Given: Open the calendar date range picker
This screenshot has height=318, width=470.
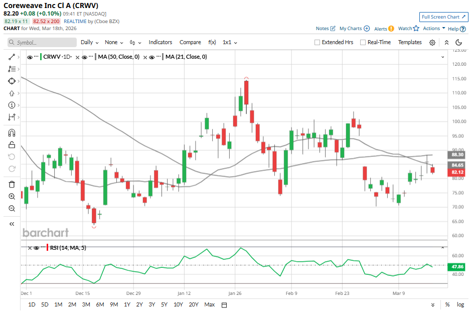Looking at the screenshot, I should (x=224, y=305).
